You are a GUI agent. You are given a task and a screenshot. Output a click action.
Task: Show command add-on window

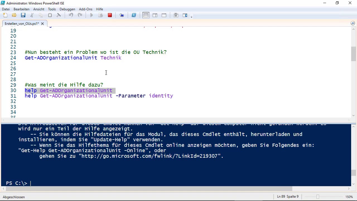pos(176,15)
